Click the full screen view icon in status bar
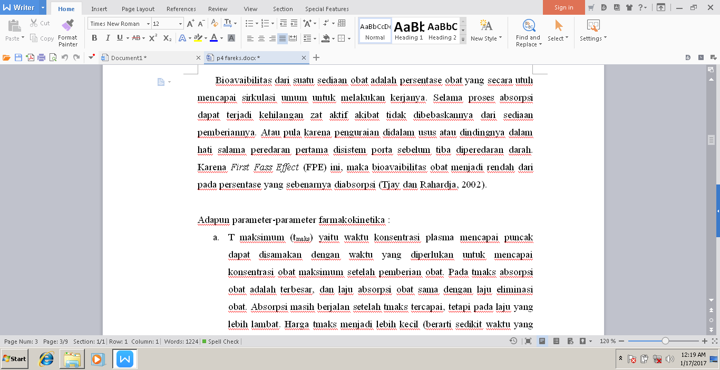This screenshot has width=720, height=370. pos(528,342)
